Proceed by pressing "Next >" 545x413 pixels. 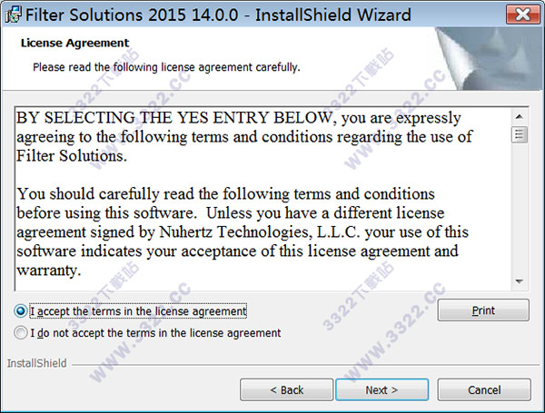(381, 389)
